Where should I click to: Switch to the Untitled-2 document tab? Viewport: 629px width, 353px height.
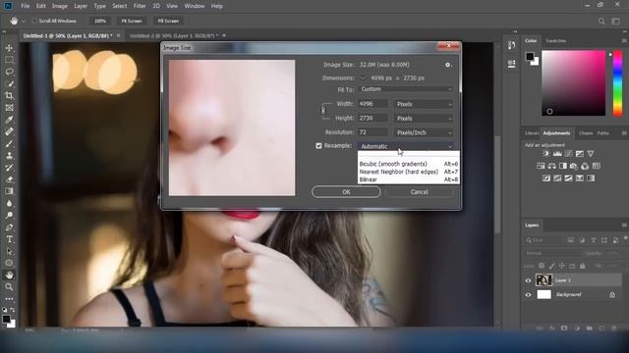[174, 35]
